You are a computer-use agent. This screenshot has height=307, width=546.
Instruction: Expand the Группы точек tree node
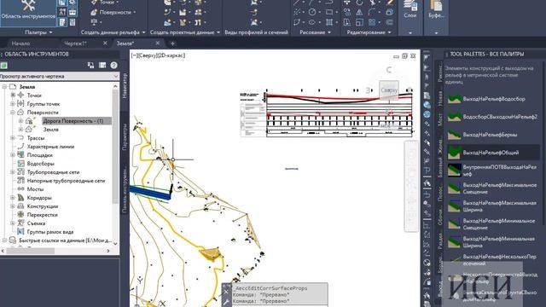[x=13, y=104]
